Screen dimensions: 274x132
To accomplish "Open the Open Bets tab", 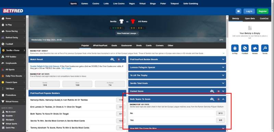I will (250, 18).
